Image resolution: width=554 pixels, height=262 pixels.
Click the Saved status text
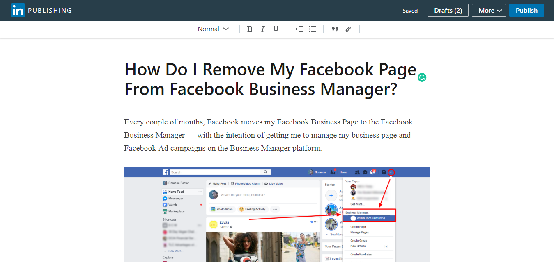coord(410,11)
